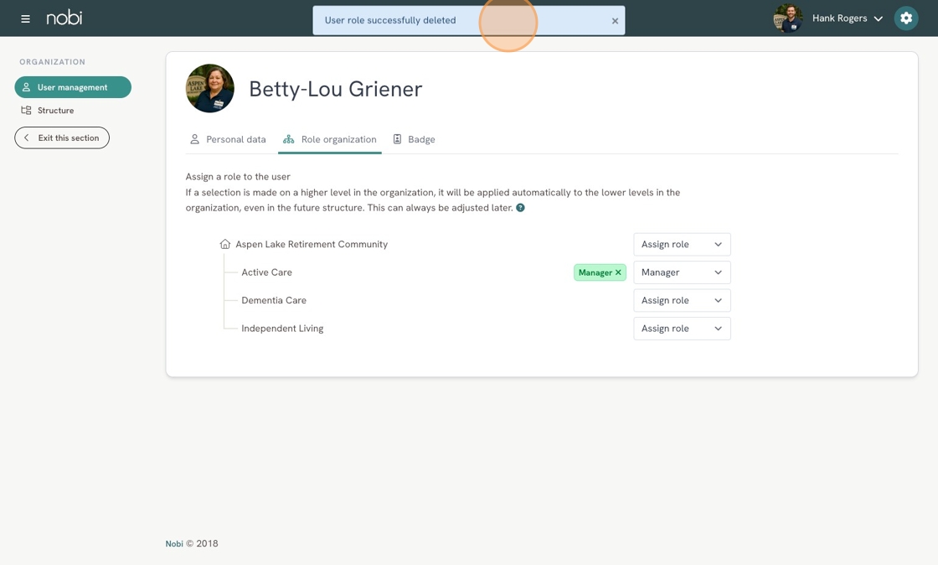
Task: Switch to the Personal data tab
Action: coord(228,140)
